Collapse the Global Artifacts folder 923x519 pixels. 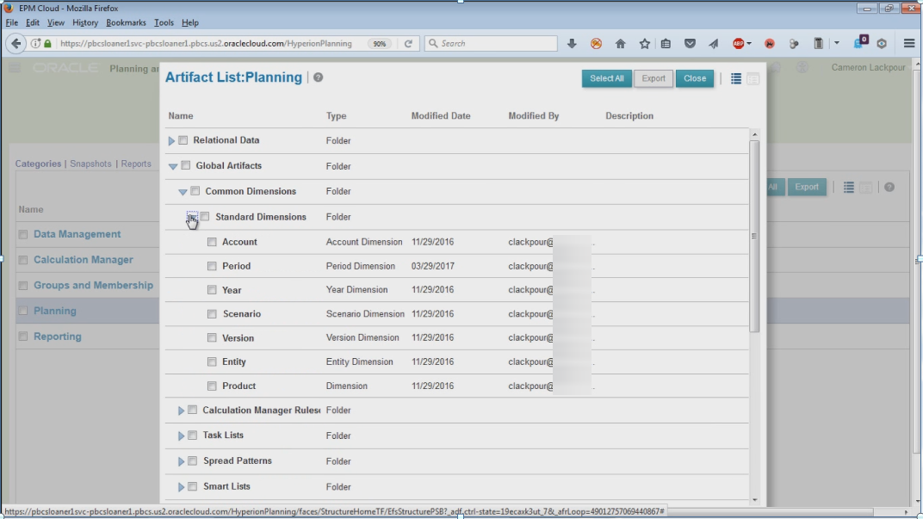(x=173, y=166)
